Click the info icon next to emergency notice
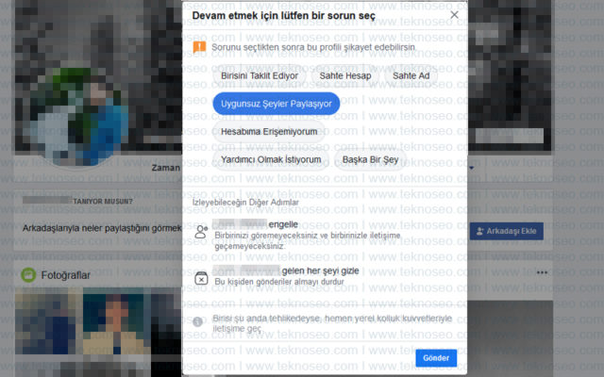The width and height of the screenshot is (604, 377). coord(197,321)
